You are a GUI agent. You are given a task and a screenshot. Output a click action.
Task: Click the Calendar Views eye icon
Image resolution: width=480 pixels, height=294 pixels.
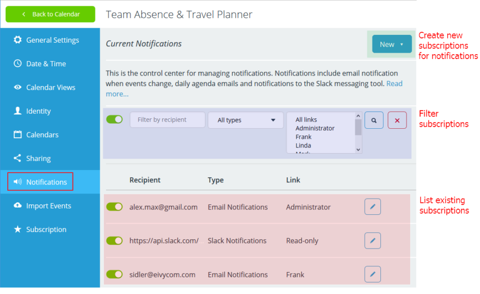click(x=18, y=87)
